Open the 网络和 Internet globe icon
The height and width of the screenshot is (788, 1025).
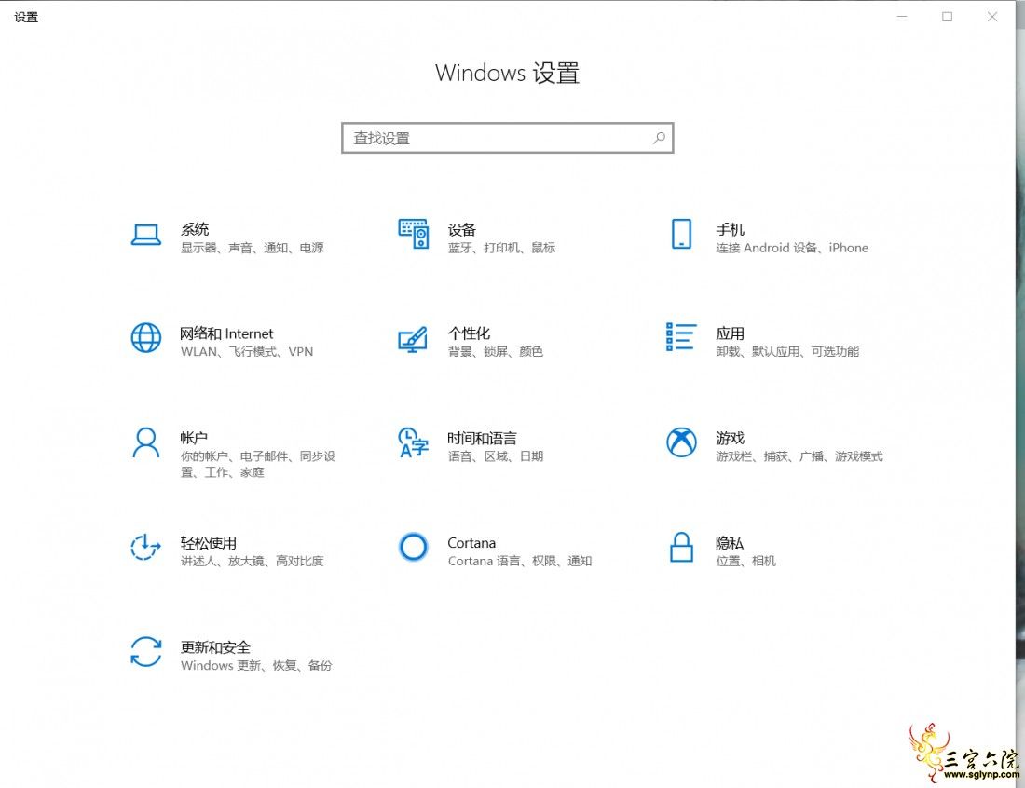pyautogui.click(x=145, y=338)
